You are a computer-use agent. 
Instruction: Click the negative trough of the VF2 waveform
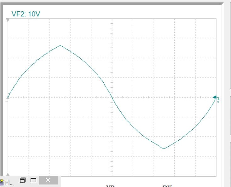point(164,149)
